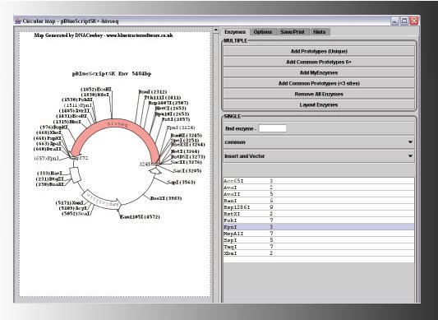The image size is (438, 320).
Task: Select BanI in the enzyme list
Action: click(319, 201)
